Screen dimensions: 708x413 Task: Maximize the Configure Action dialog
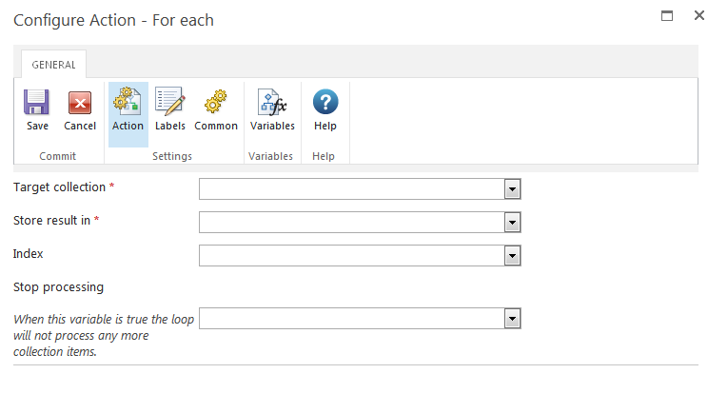point(667,16)
